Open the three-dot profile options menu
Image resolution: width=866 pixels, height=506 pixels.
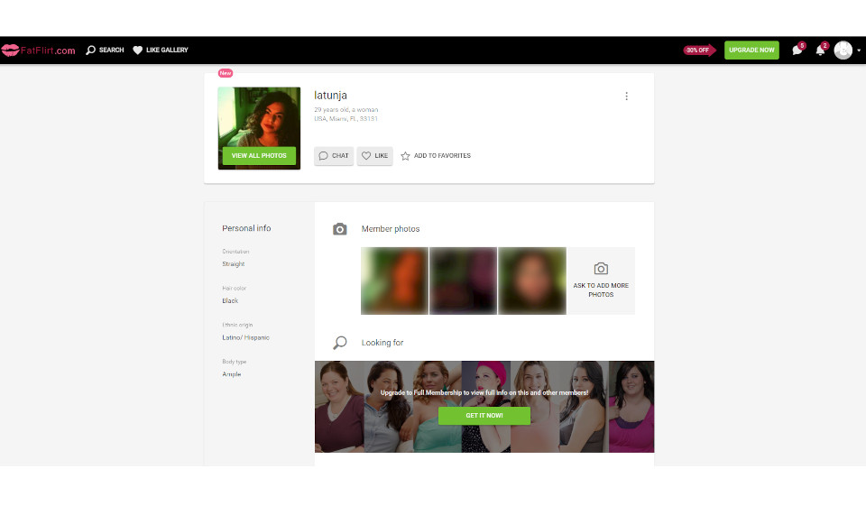click(x=626, y=97)
